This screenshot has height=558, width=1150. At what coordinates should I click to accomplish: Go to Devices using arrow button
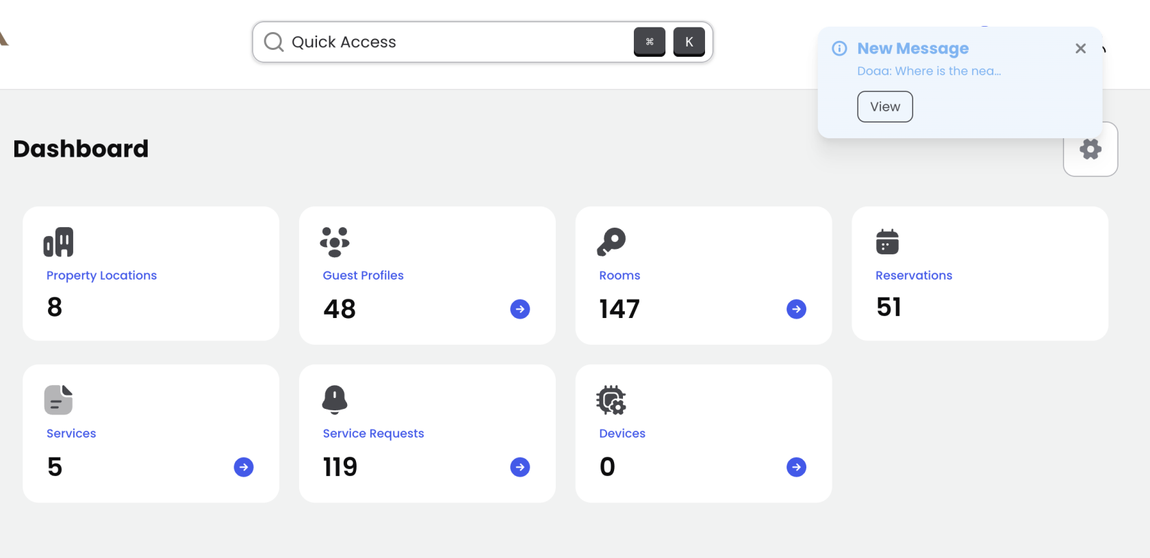coord(796,467)
